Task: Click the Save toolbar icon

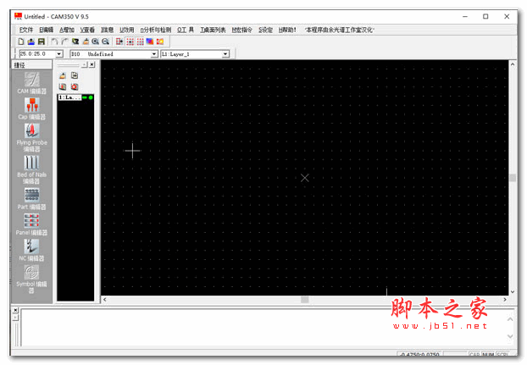Action: click(x=41, y=41)
